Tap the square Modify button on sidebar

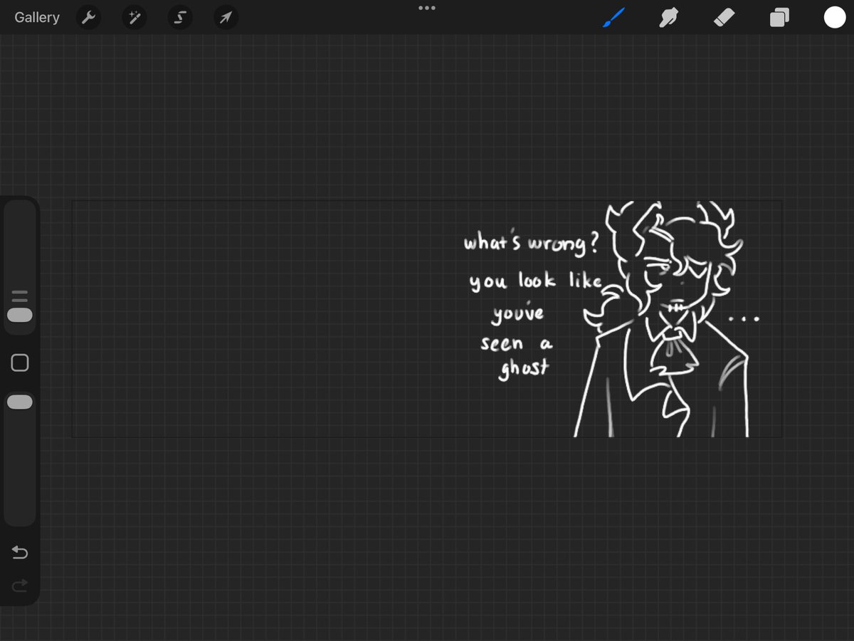pos(20,363)
